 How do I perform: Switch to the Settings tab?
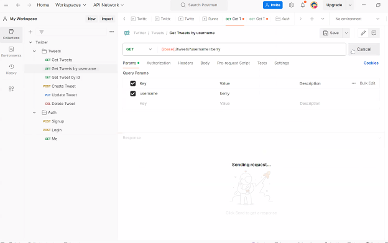coord(282,63)
